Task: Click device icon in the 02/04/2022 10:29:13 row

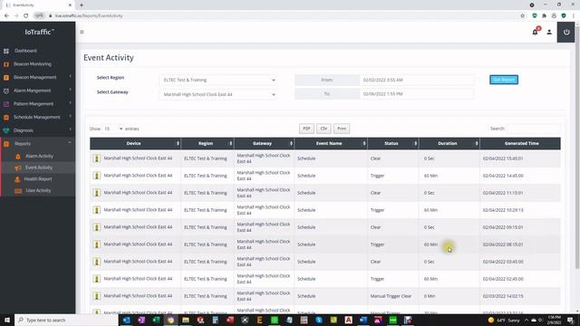Action: (97, 210)
